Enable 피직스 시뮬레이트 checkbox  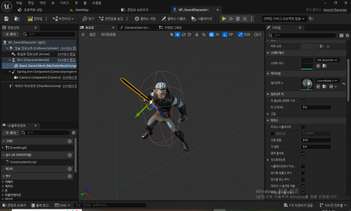click(303, 127)
